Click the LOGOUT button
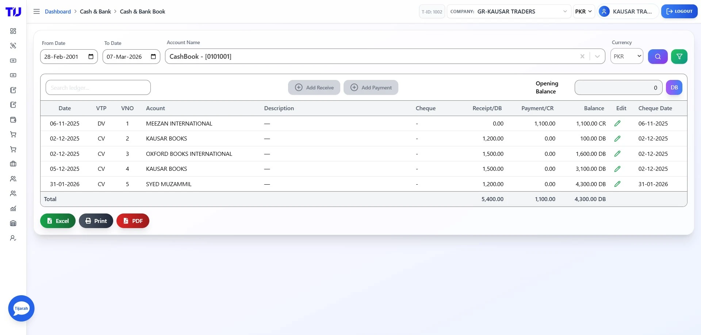 (x=679, y=11)
